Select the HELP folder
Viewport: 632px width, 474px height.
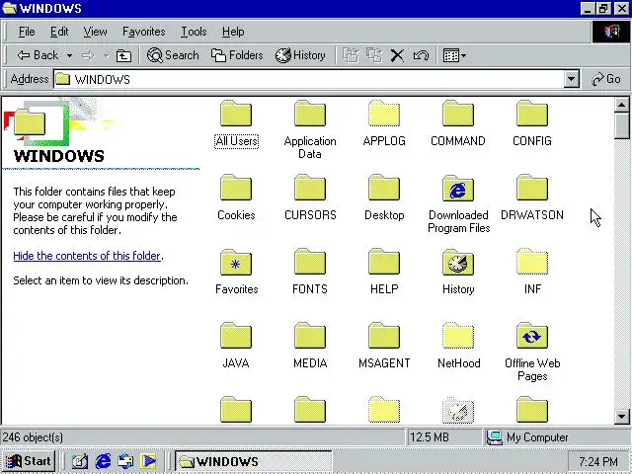pyautogui.click(x=384, y=272)
